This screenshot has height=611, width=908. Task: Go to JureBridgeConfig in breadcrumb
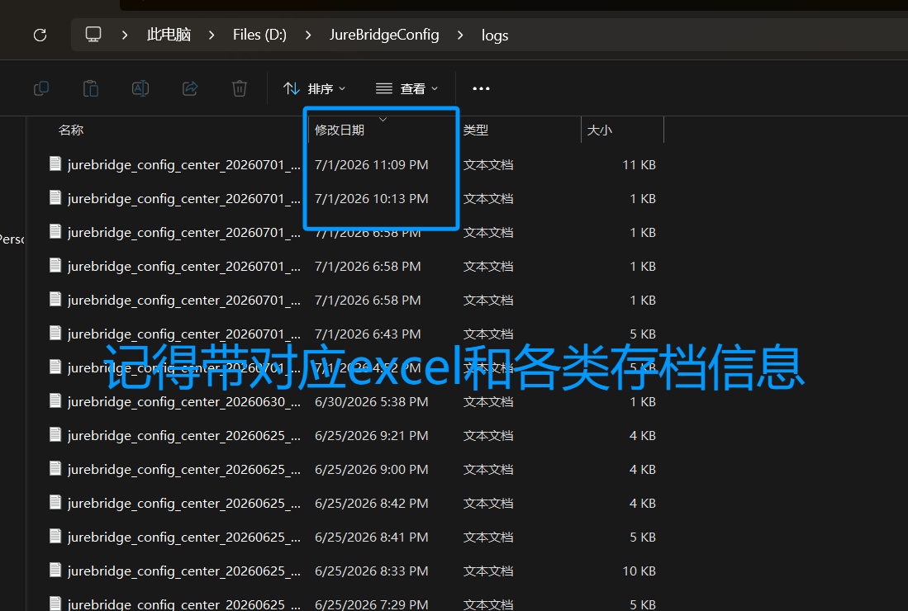[384, 35]
